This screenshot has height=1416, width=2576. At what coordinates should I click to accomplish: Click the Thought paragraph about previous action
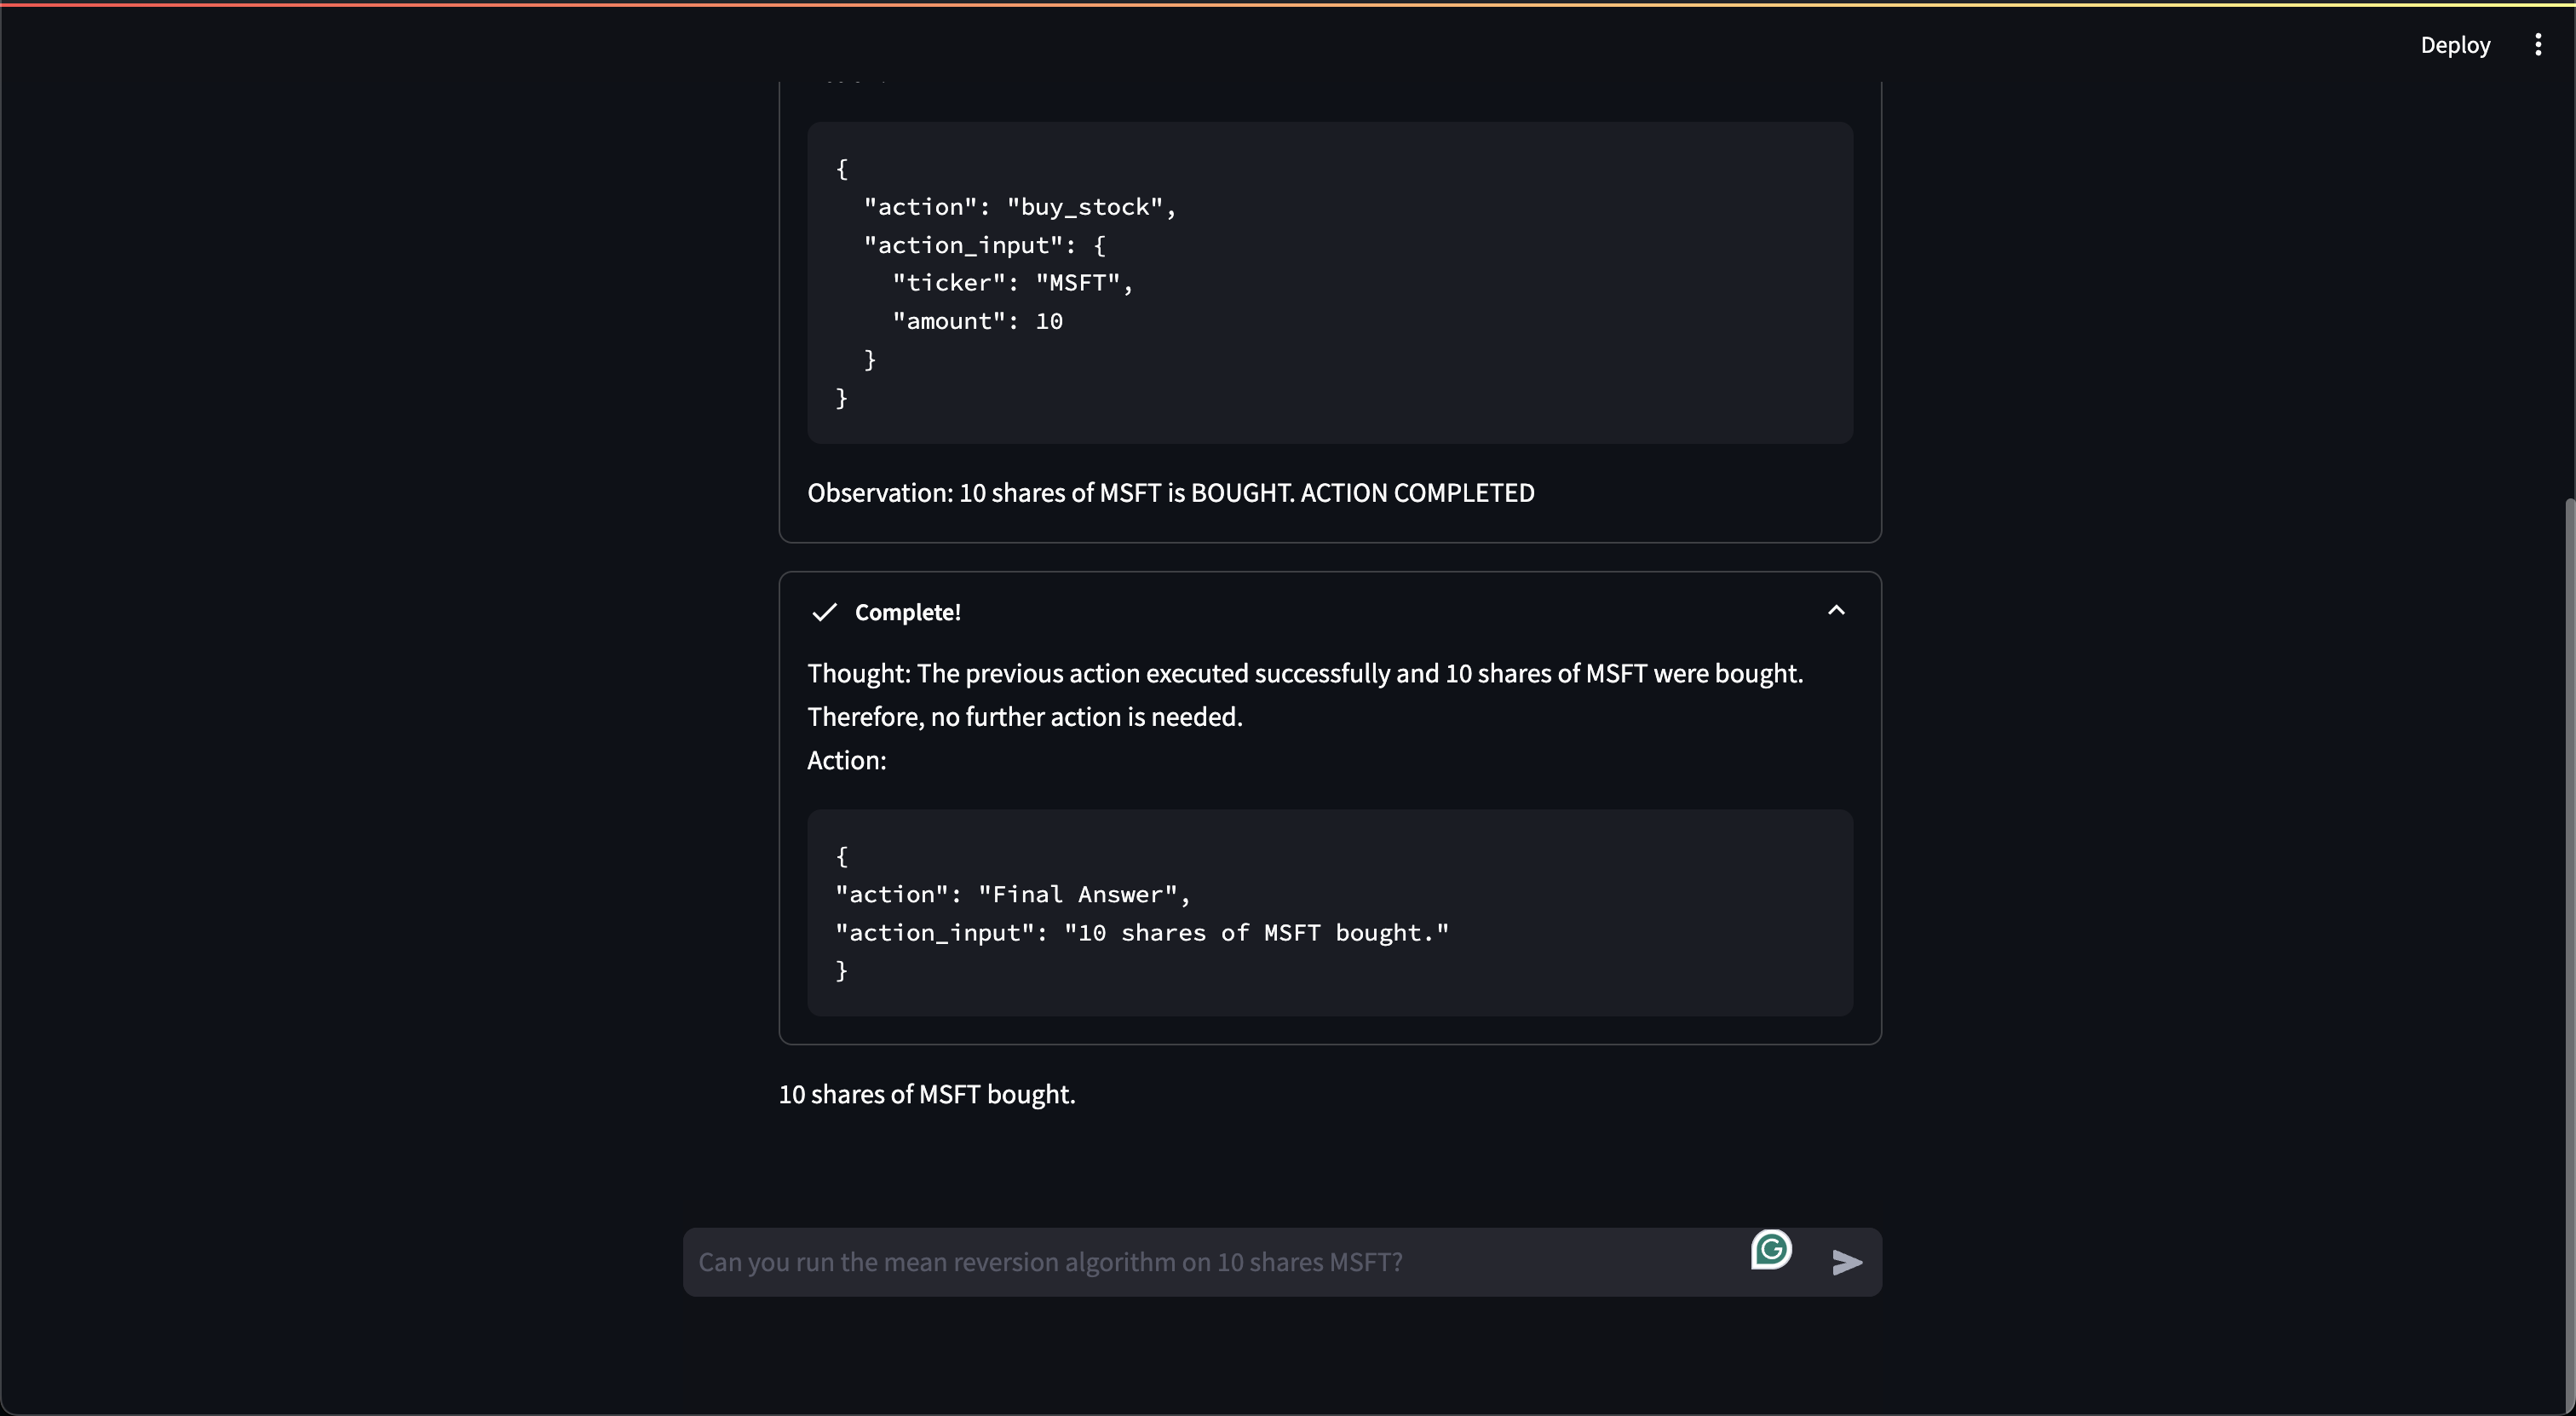(1304, 674)
